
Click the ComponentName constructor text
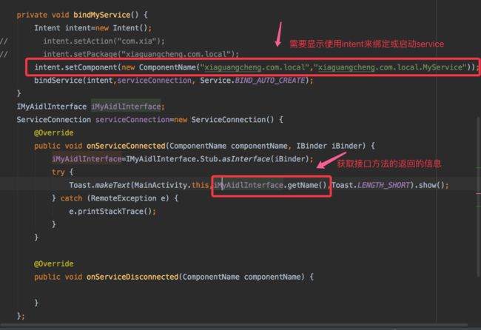point(167,67)
